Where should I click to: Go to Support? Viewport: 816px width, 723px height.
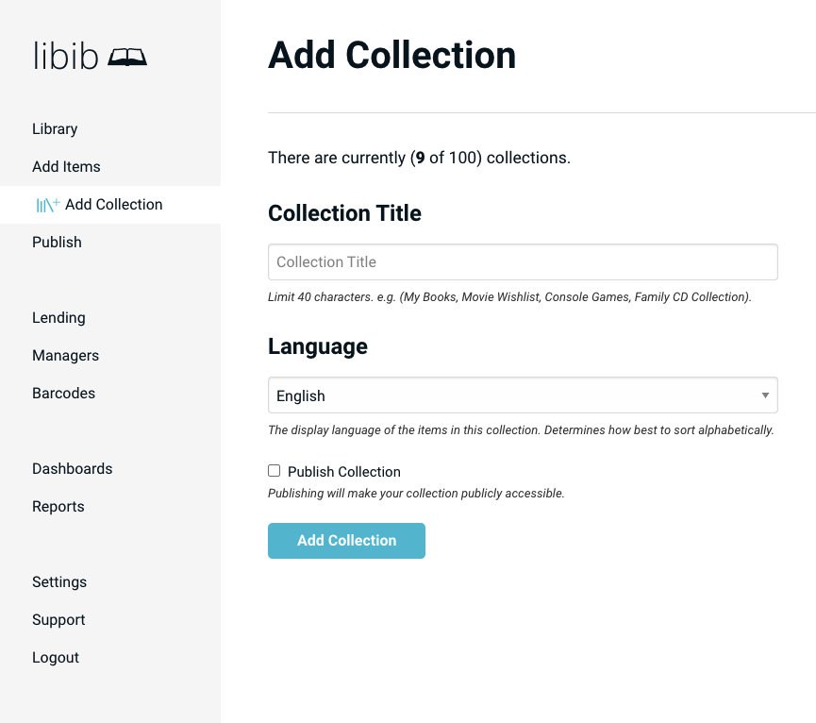[58, 619]
